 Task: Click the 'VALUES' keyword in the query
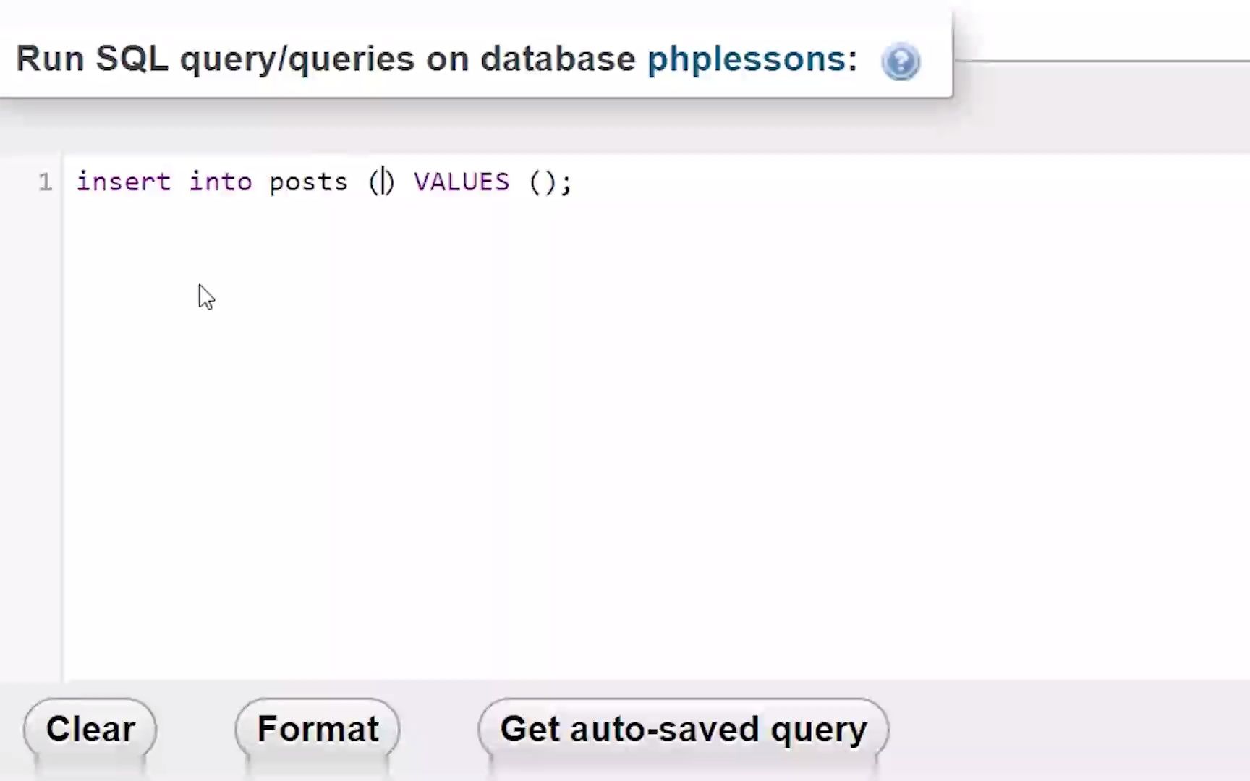tap(462, 182)
